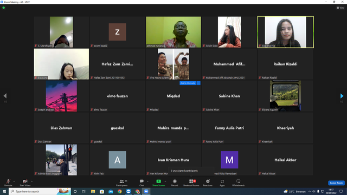This screenshot has width=347, height=195.
Task: Select Muhammad Afif participant tile
Action: [229, 64]
